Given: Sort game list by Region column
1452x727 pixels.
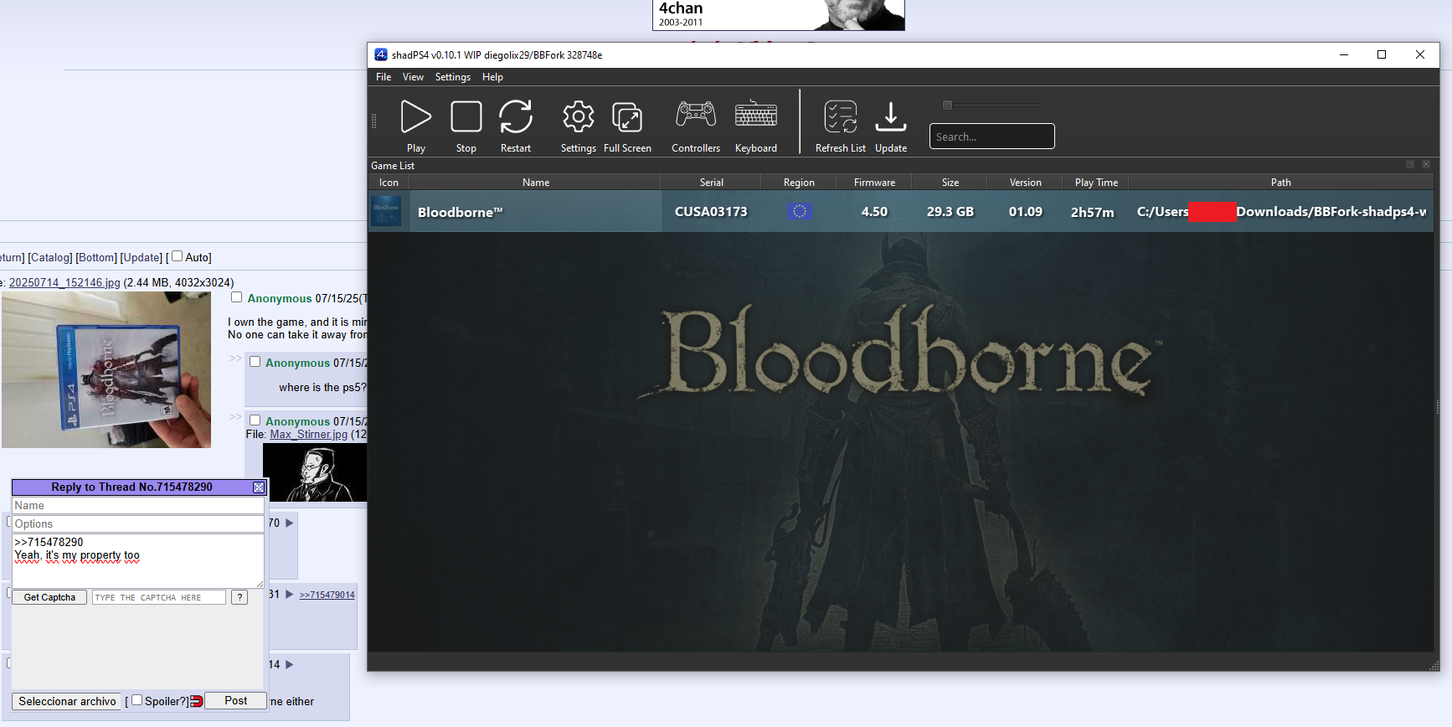Looking at the screenshot, I should [x=799, y=183].
